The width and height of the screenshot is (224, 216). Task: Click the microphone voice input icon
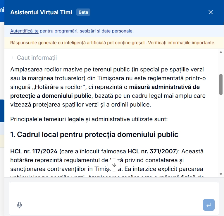[19, 205]
